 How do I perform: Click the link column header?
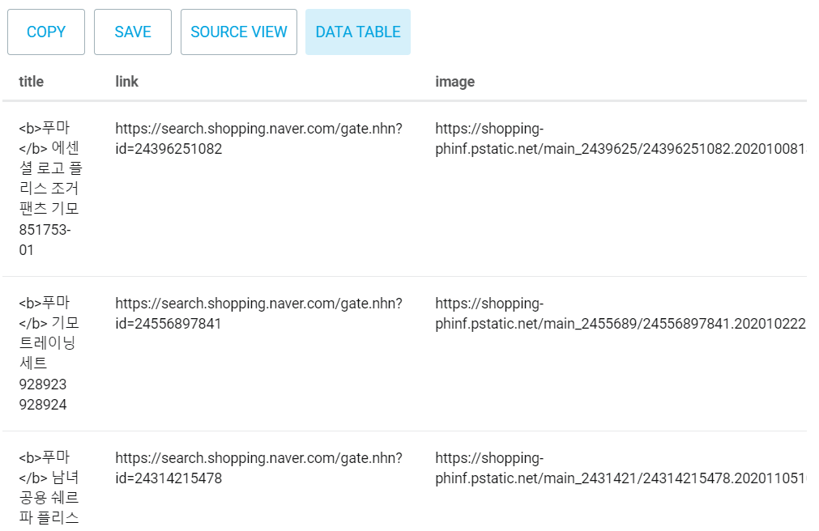[127, 82]
